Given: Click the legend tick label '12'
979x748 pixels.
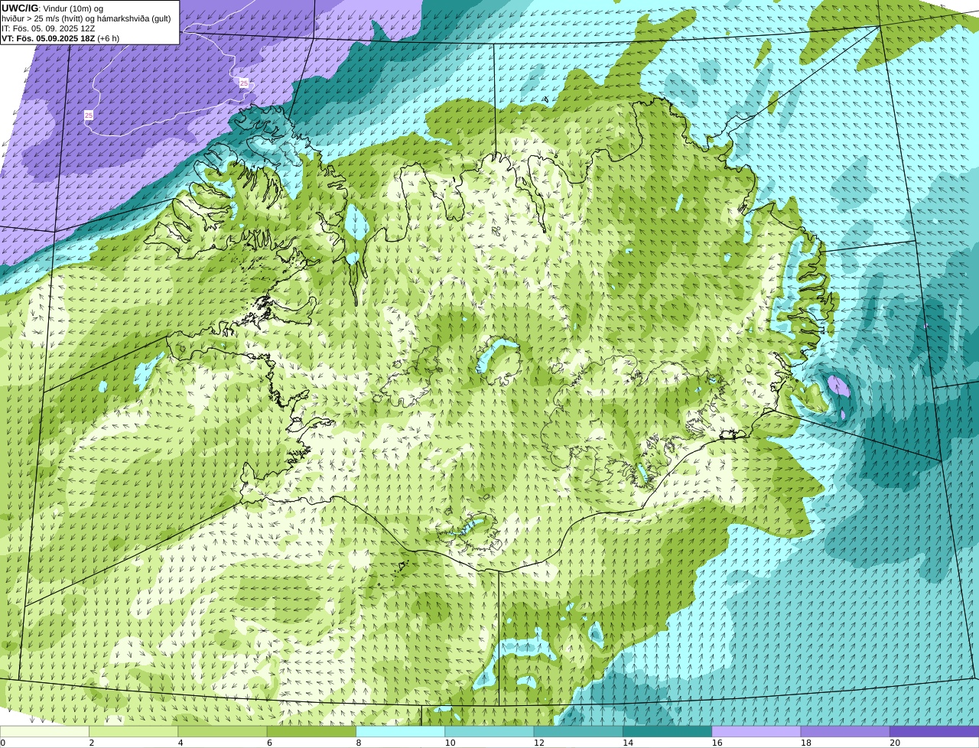Looking at the screenshot, I should point(539,743).
